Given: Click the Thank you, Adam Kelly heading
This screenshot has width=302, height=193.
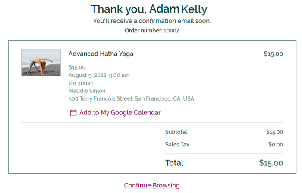Looking at the screenshot, I should (149, 9).
